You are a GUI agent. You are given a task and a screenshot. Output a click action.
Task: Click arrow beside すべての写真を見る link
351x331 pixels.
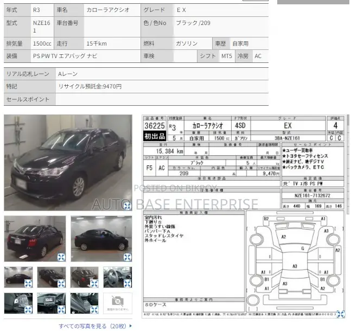[131, 326]
